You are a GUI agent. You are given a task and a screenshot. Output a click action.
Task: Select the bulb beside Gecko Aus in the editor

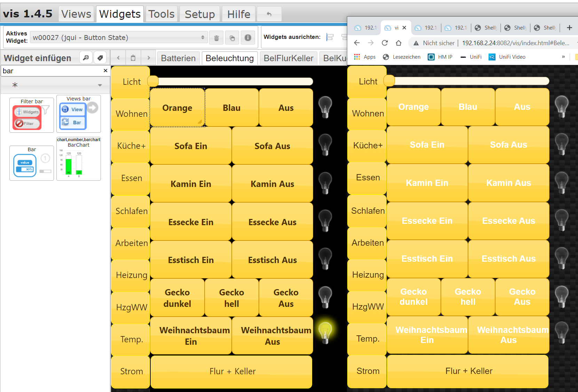[325, 297]
